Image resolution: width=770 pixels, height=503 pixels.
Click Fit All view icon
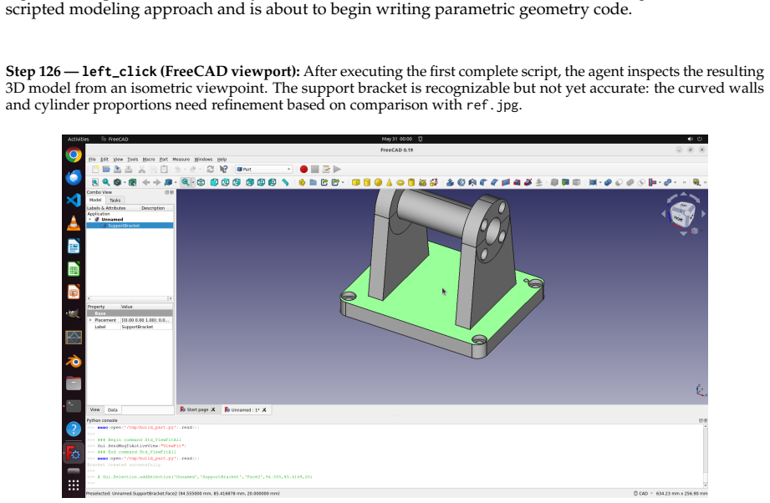point(95,182)
